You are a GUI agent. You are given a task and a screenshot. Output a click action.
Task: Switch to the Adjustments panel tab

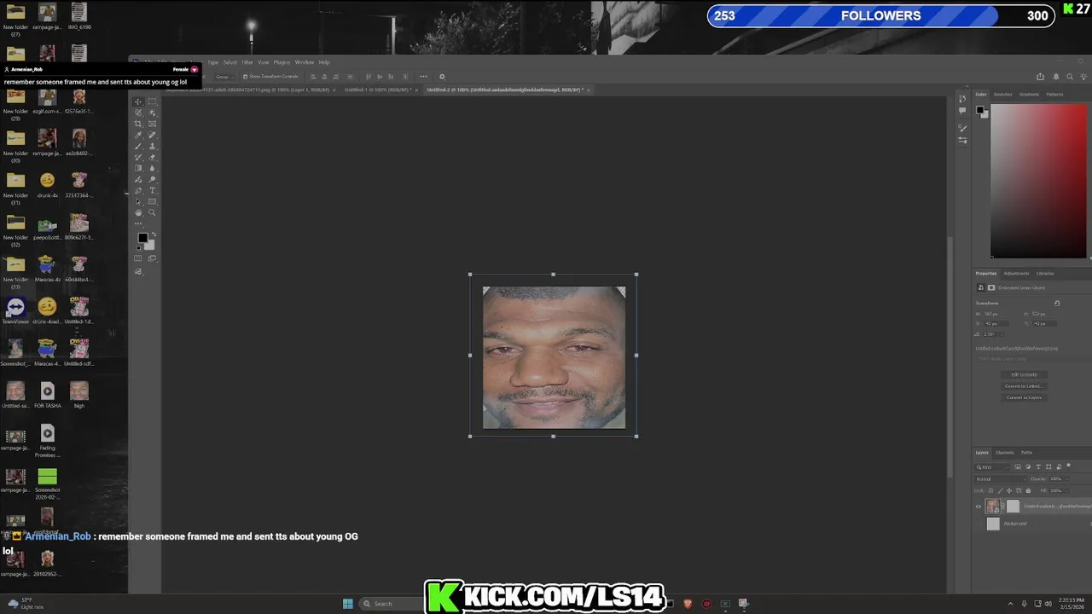tap(1016, 274)
